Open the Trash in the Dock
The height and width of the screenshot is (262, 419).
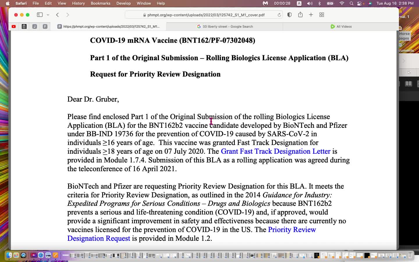pyautogui.click(x=410, y=255)
